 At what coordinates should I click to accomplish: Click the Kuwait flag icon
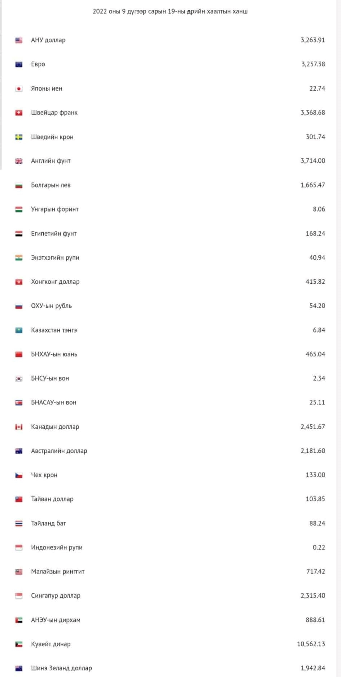[19, 644]
